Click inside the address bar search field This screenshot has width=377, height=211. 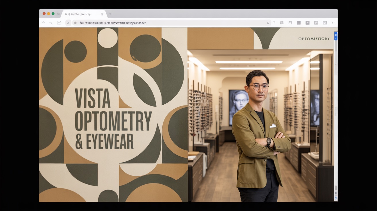point(144,23)
